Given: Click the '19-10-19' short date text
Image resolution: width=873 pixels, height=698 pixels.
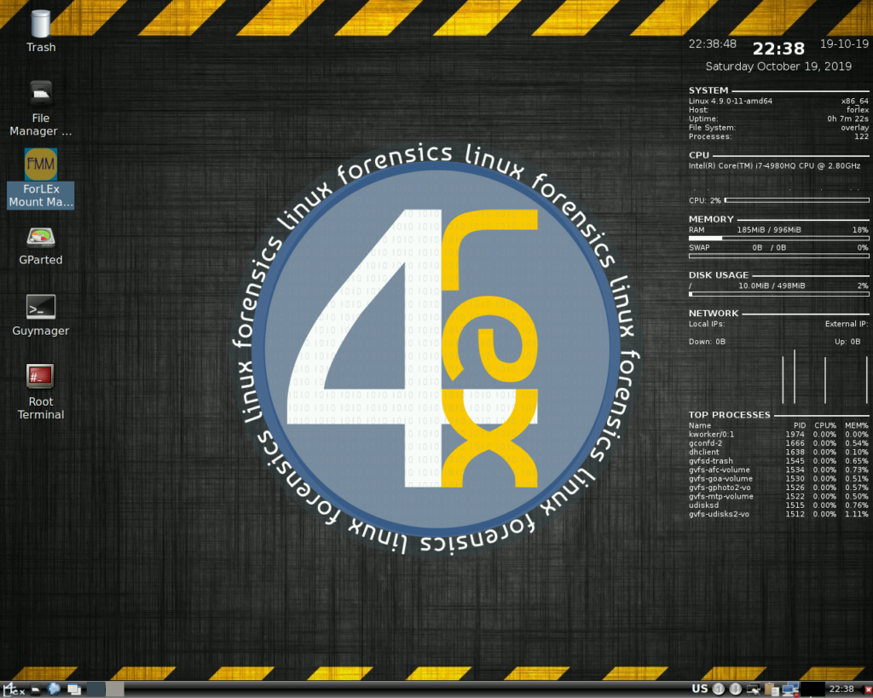Looking at the screenshot, I should (844, 44).
